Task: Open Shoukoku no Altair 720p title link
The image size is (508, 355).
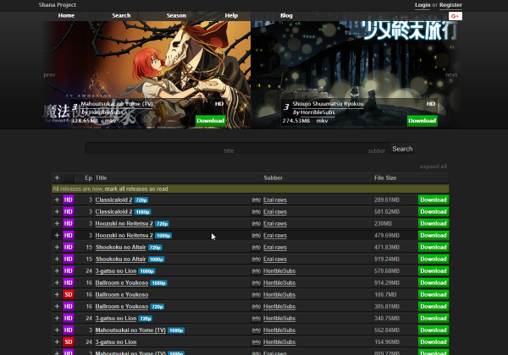Action: click(x=121, y=248)
